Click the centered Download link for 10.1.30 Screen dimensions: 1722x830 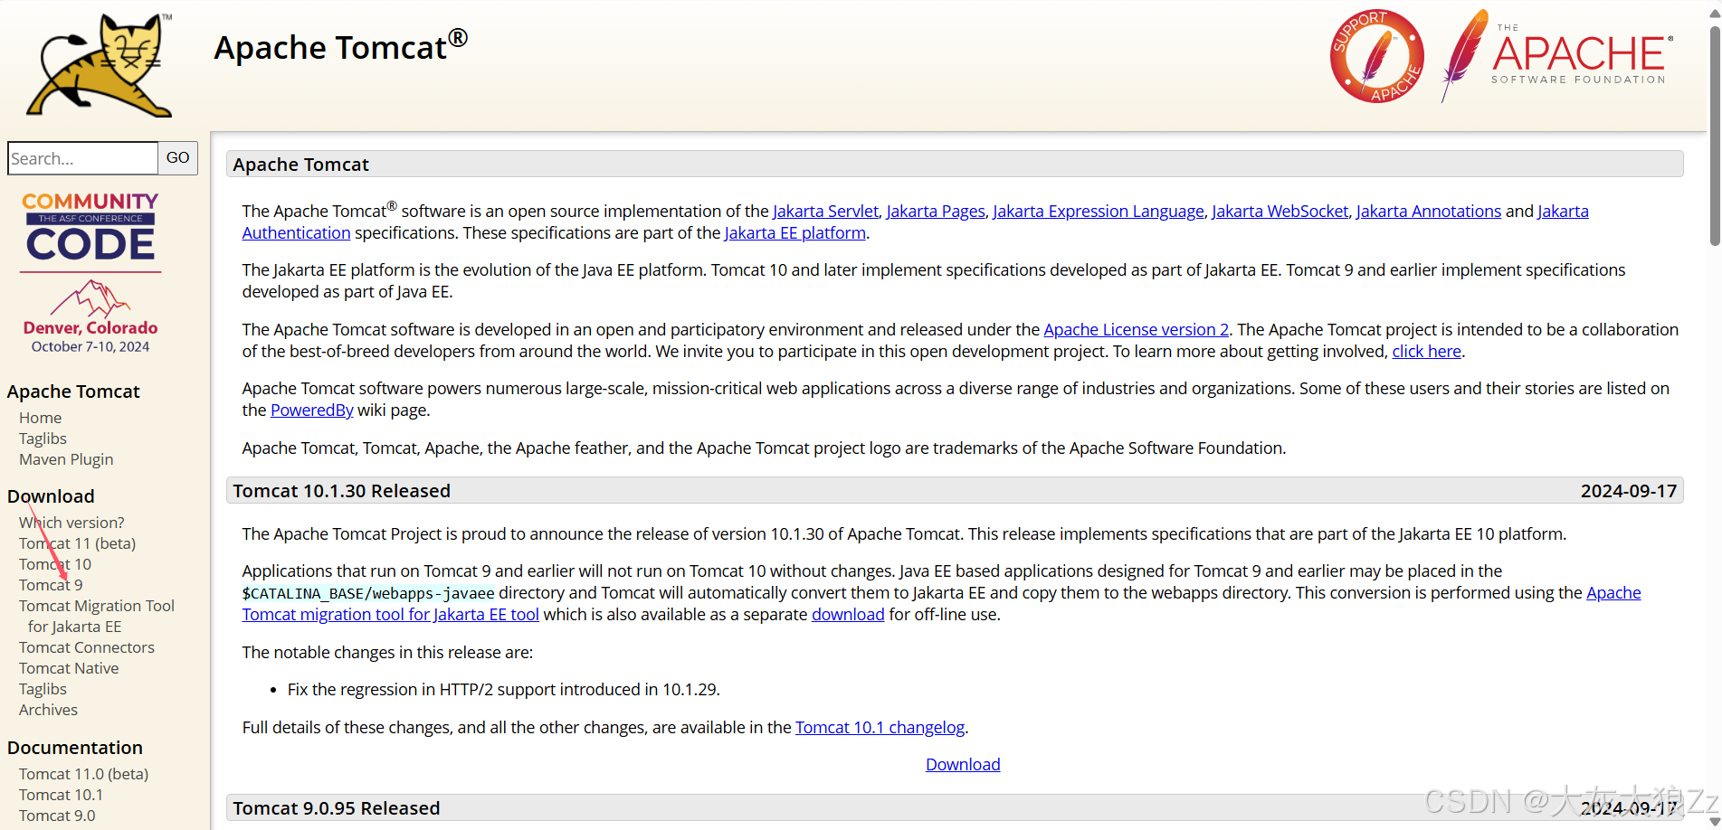click(x=963, y=764)
